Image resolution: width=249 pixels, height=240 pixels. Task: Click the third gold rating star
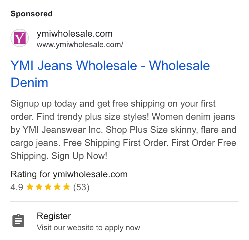pyautogui.click(x=48, y=187)
